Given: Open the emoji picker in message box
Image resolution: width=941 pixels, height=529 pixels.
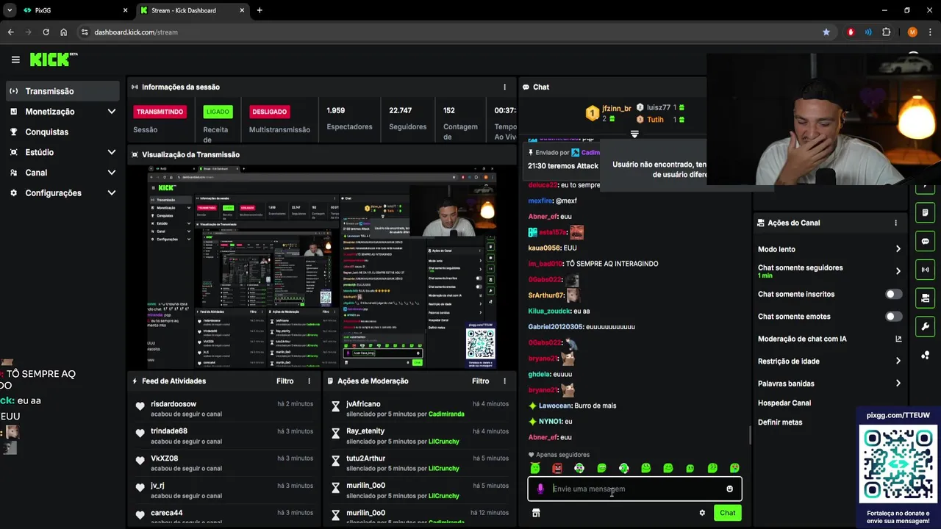Looking at the screenshot, I should click(729, 489).
